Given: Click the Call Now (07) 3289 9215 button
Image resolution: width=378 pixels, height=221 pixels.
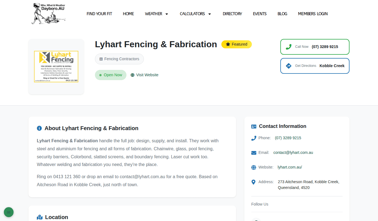Looking at the screenshot, I should pos(315,47).
